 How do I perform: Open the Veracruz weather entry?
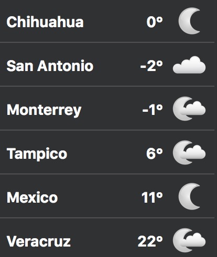[107, 238]
